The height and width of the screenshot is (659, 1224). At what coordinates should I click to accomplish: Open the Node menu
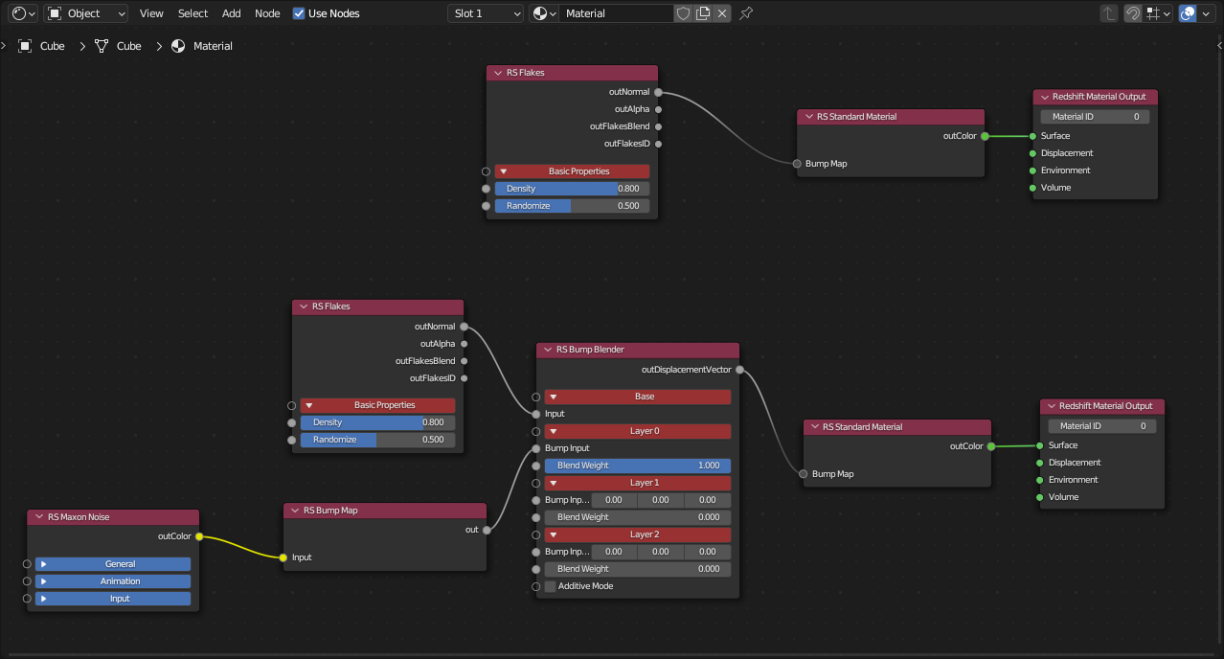(x=268, y=13)
